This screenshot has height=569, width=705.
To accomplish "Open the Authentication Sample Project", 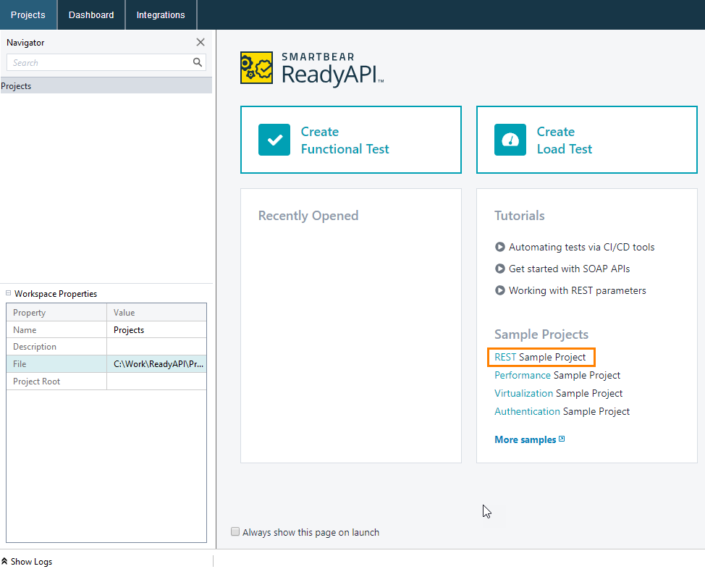I will click(x=562, y=411).
